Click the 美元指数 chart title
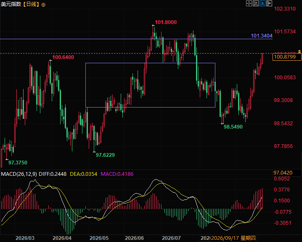The image size is (302, 242). pyautogui.click(x=11, y=4)
